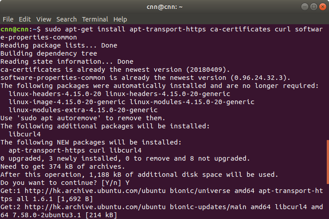Open the File menu

[x=8, y=19]
